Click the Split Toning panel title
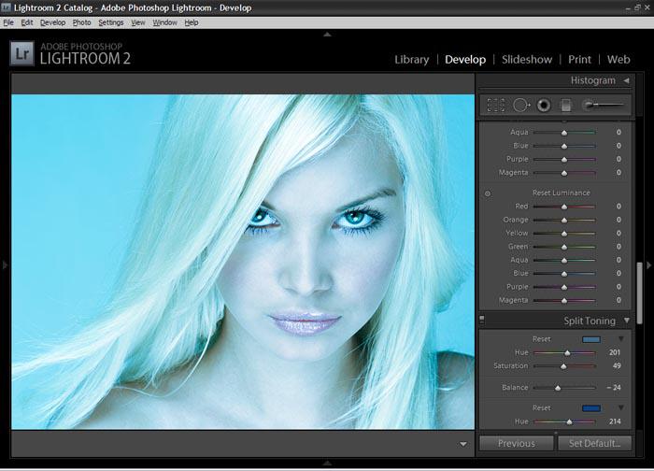The width and height of the screenshot is (654, 471). pos(590,321)
